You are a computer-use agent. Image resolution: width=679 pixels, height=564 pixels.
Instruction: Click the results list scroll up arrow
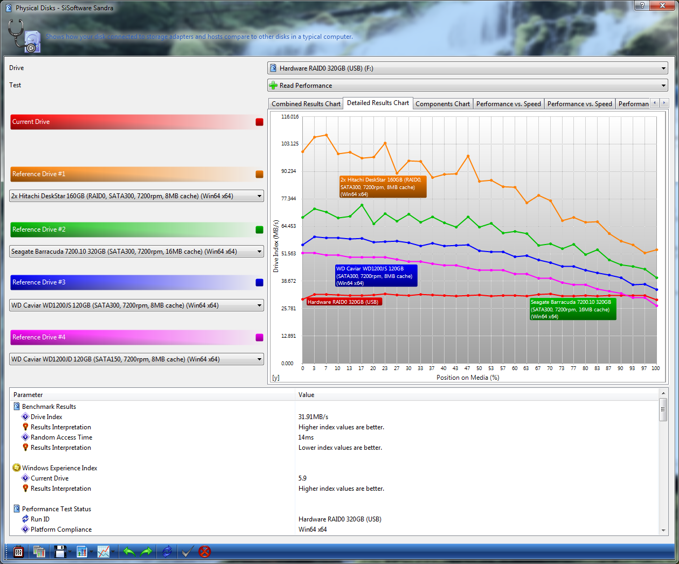pyautogui.click(x=663, y=394)
